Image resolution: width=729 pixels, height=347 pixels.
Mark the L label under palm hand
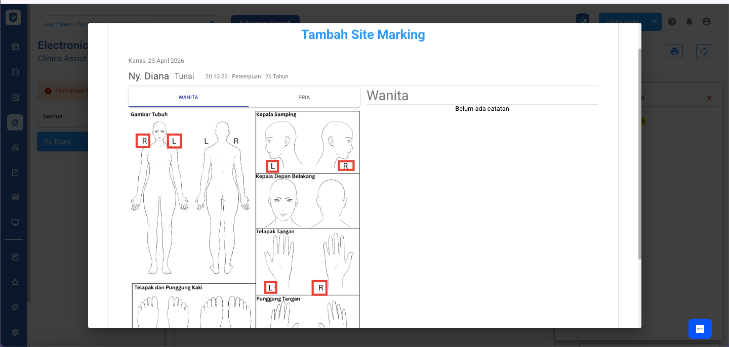click(x=271, y=288)
